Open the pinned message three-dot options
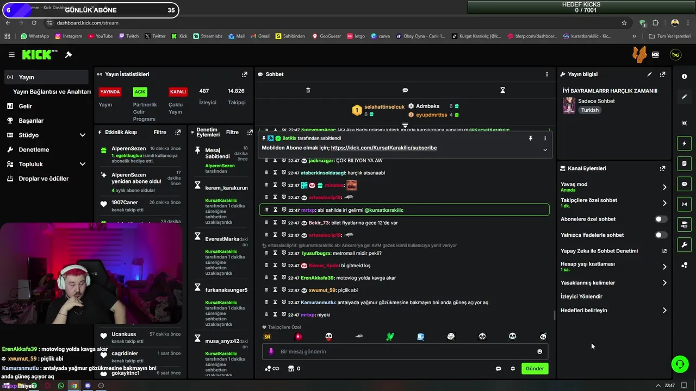696x391 pixels. pyautogui.click(x=545, y=138)
